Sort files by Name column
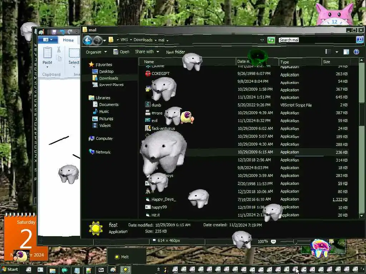This screenshot has height=274, width=366. point(187,62)
